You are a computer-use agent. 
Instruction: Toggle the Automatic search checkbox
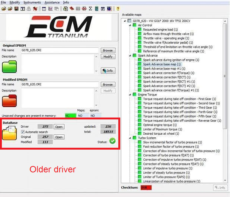23,132
